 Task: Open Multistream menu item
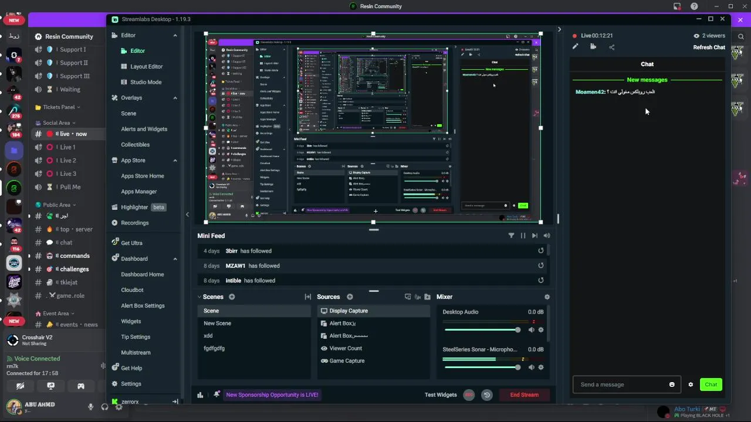[136, 352]
